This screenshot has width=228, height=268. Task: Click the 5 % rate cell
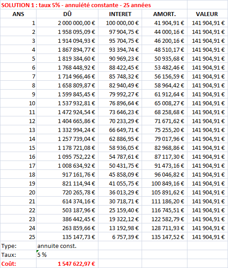coord(67,255)
